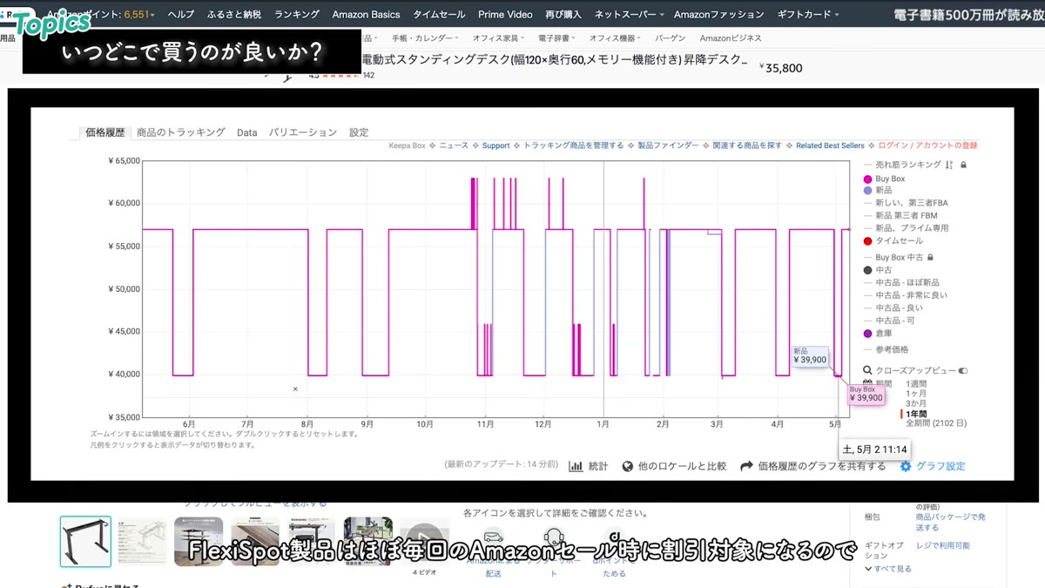
Task: Enable 新しい、第三者FBA in legend
Action: coord(906,203)
